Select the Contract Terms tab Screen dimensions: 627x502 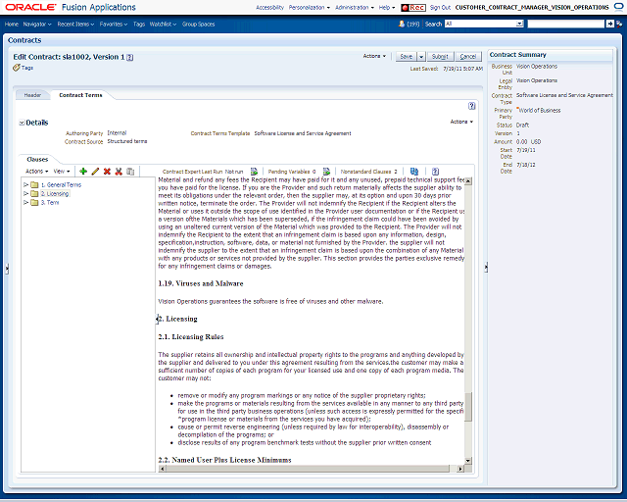point(80,95)
